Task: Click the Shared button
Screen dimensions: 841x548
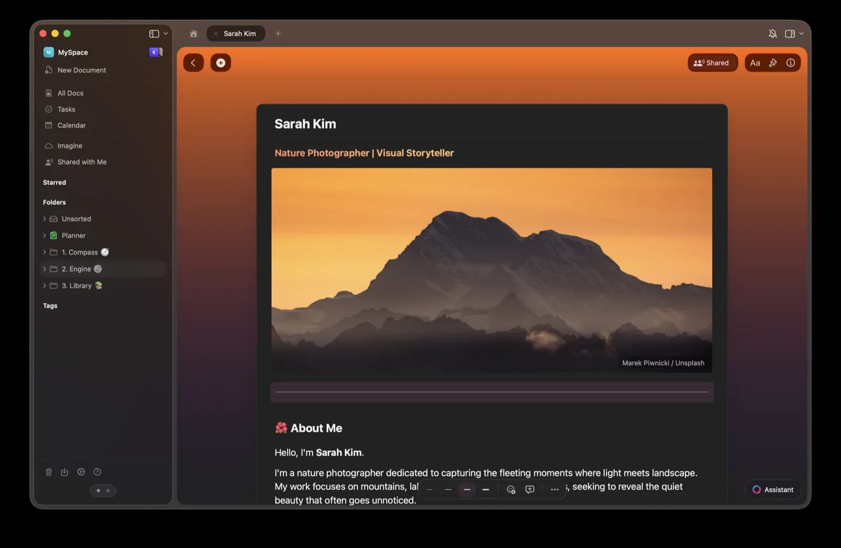Action: click(x=712, y=62)
